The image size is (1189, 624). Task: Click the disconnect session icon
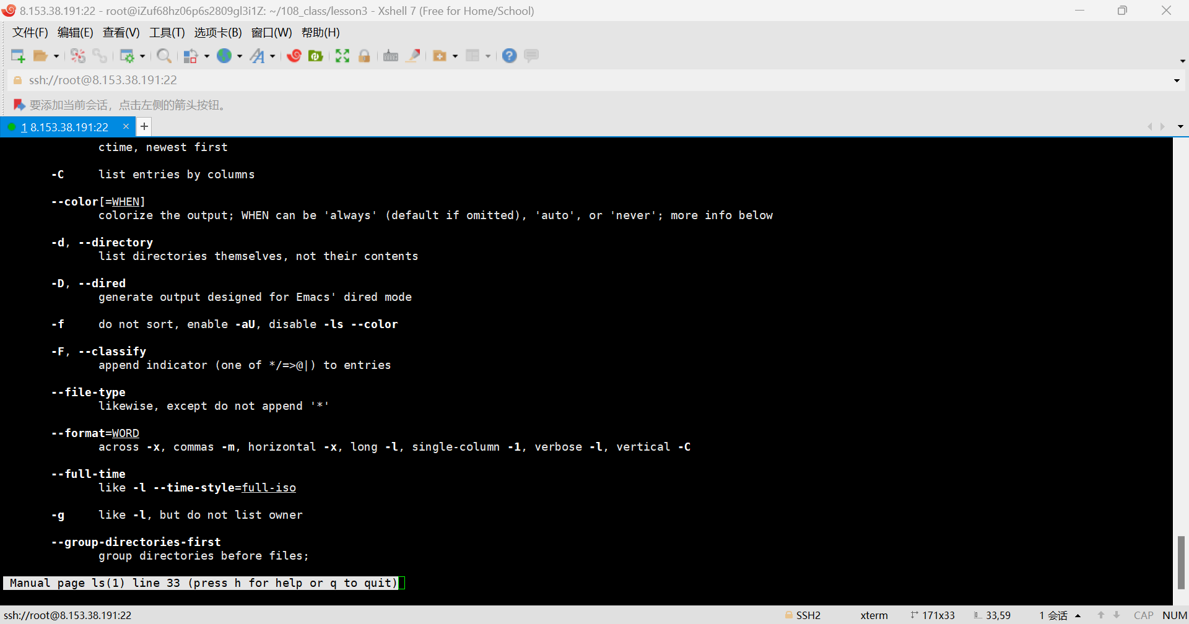(x=78, y=56)
